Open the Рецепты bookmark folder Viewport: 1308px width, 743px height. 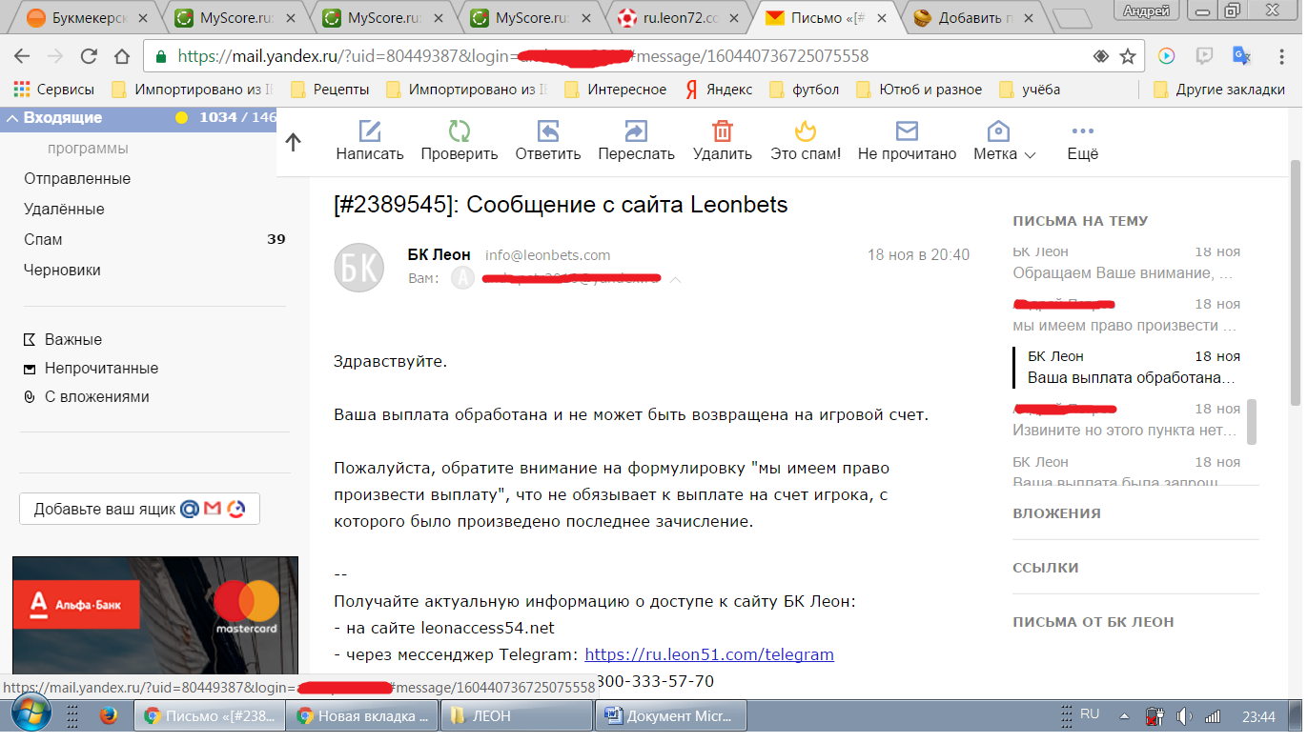[x=329, y=90]
